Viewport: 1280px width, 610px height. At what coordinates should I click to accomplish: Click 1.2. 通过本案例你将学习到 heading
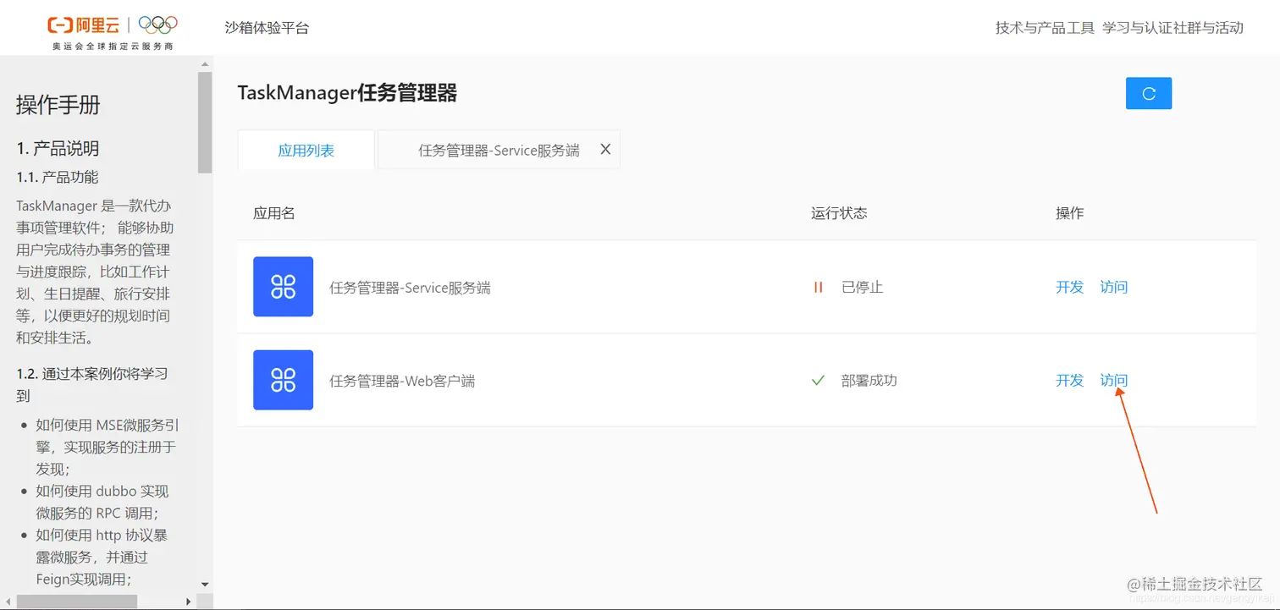coord(92,384)
